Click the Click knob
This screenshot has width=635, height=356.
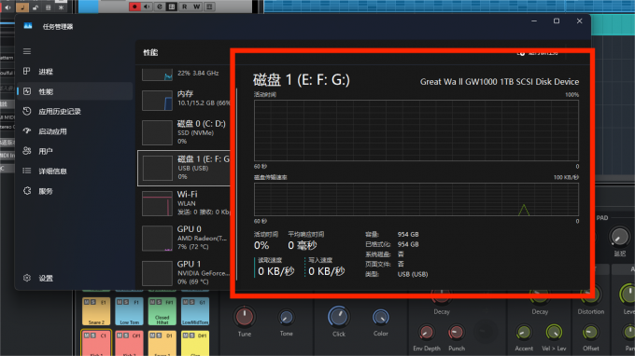(x=339, y=317)
